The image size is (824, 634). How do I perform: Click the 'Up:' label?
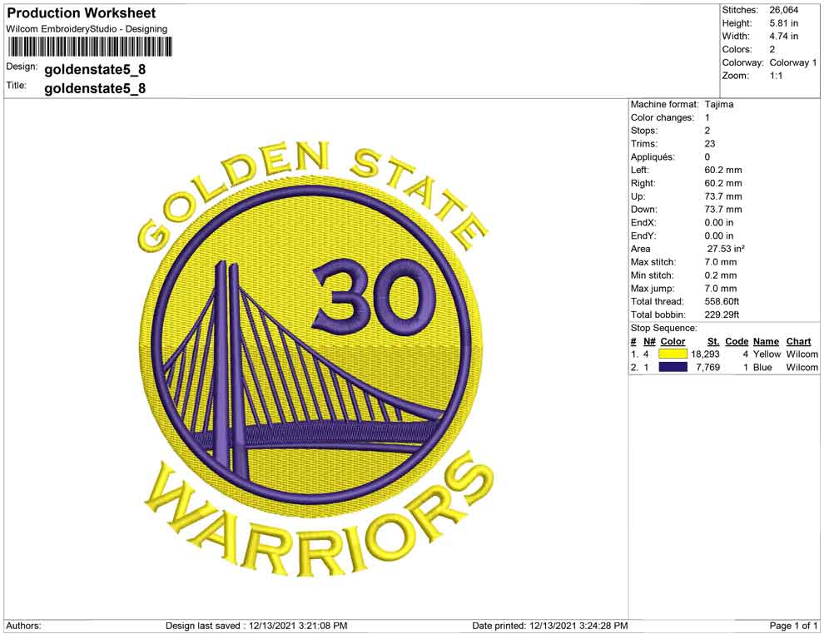638,196
